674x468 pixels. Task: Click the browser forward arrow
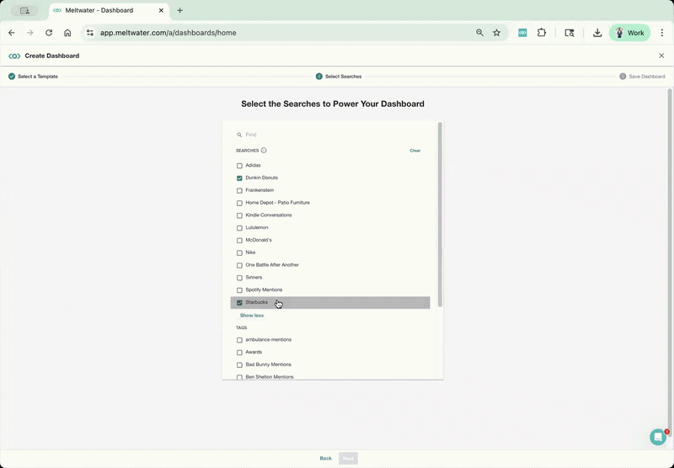pos(30,33)
